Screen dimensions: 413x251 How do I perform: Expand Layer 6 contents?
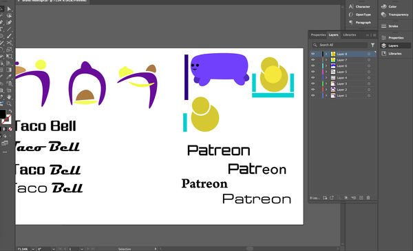pos(326,66)
